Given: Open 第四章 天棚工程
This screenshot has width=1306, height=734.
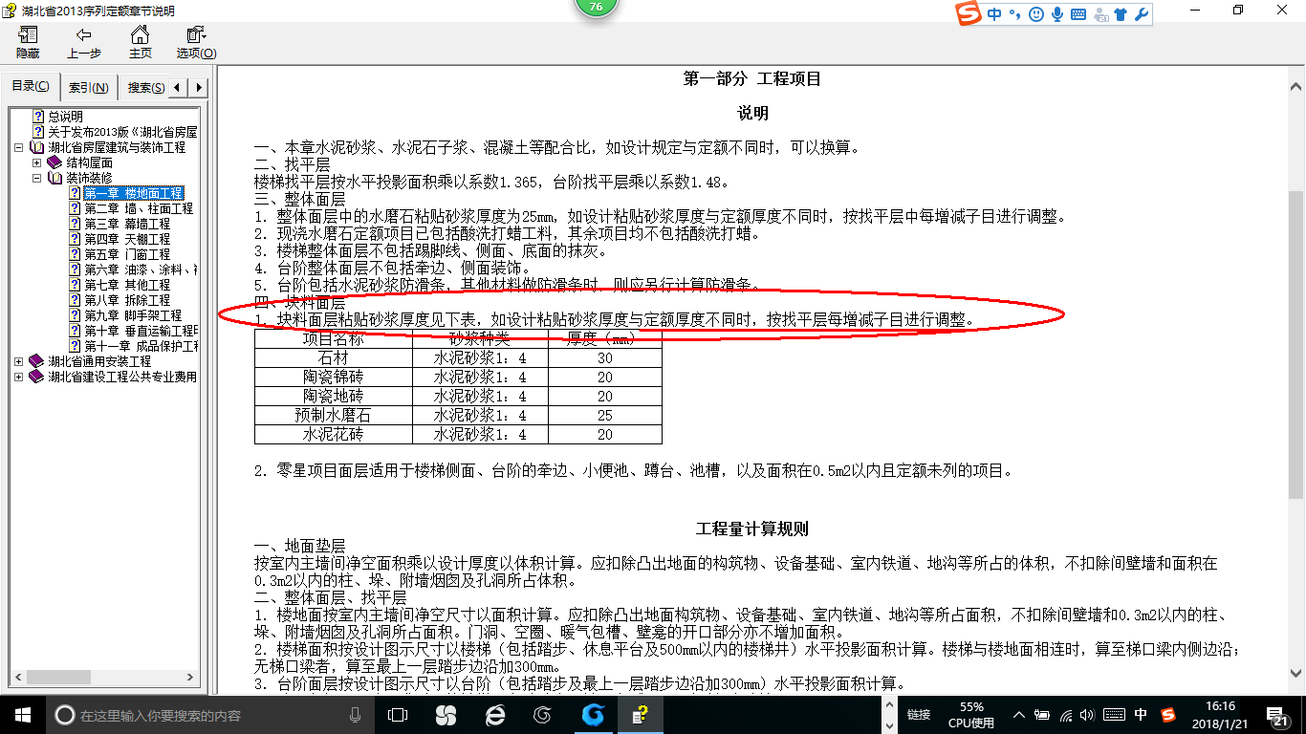Looking at the screenshot, I should coord(127,239).
